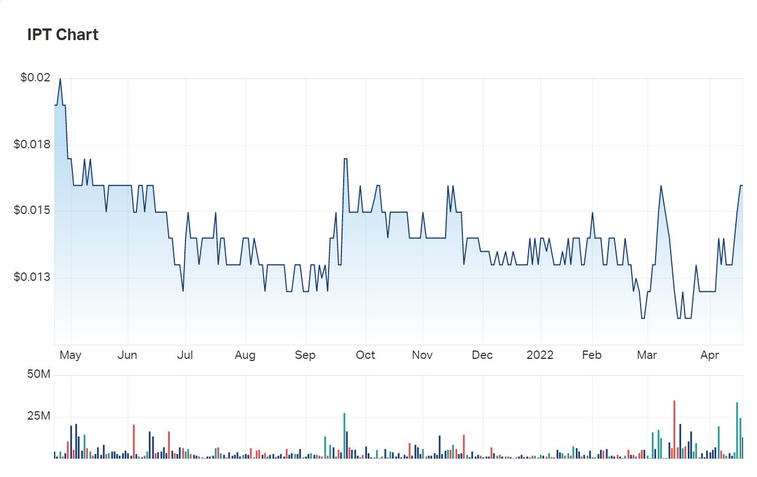
Task: Click the tallest red volume bar in March
Action: pos(674,429)
